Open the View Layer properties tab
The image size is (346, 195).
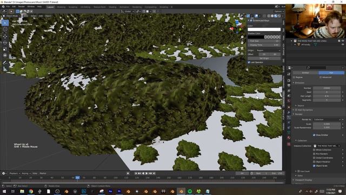[x=289, y=90]
